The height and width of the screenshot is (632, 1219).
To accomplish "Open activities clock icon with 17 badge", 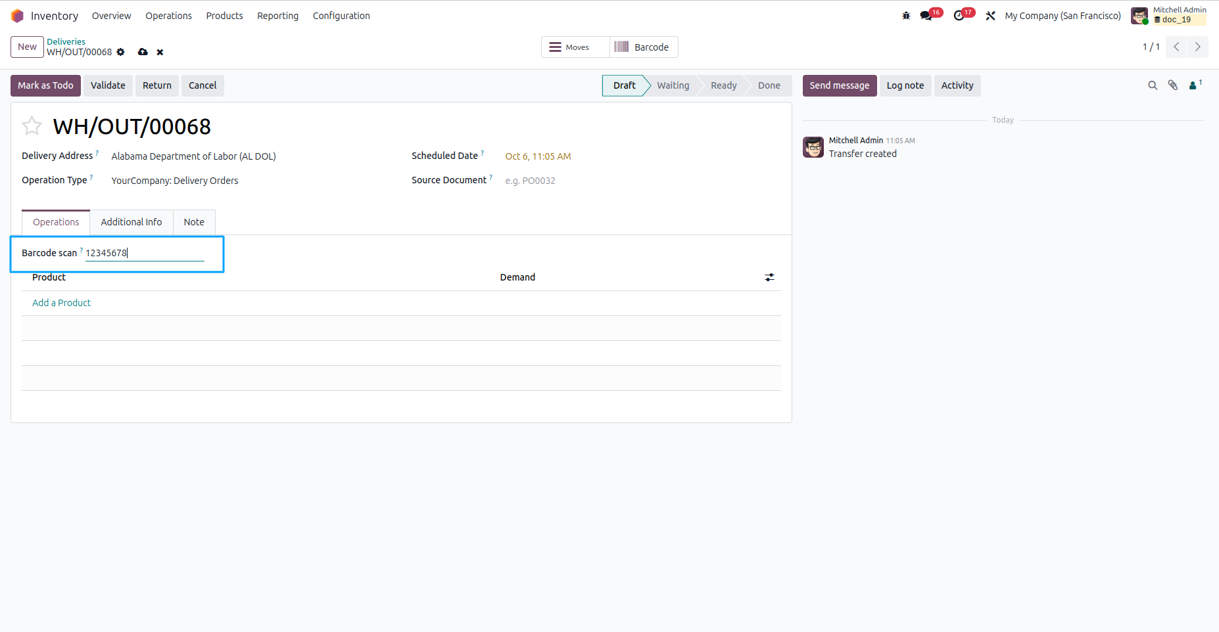I will click(963, 15).
